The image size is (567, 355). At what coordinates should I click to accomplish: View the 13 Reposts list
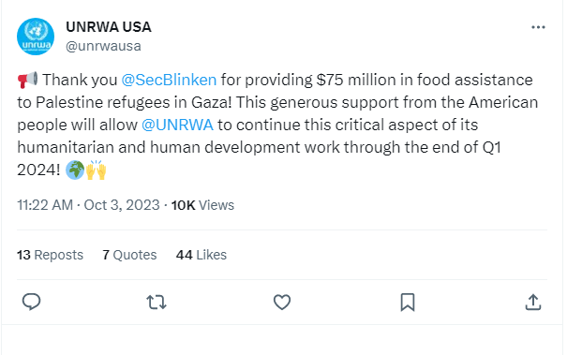point(50,255)
